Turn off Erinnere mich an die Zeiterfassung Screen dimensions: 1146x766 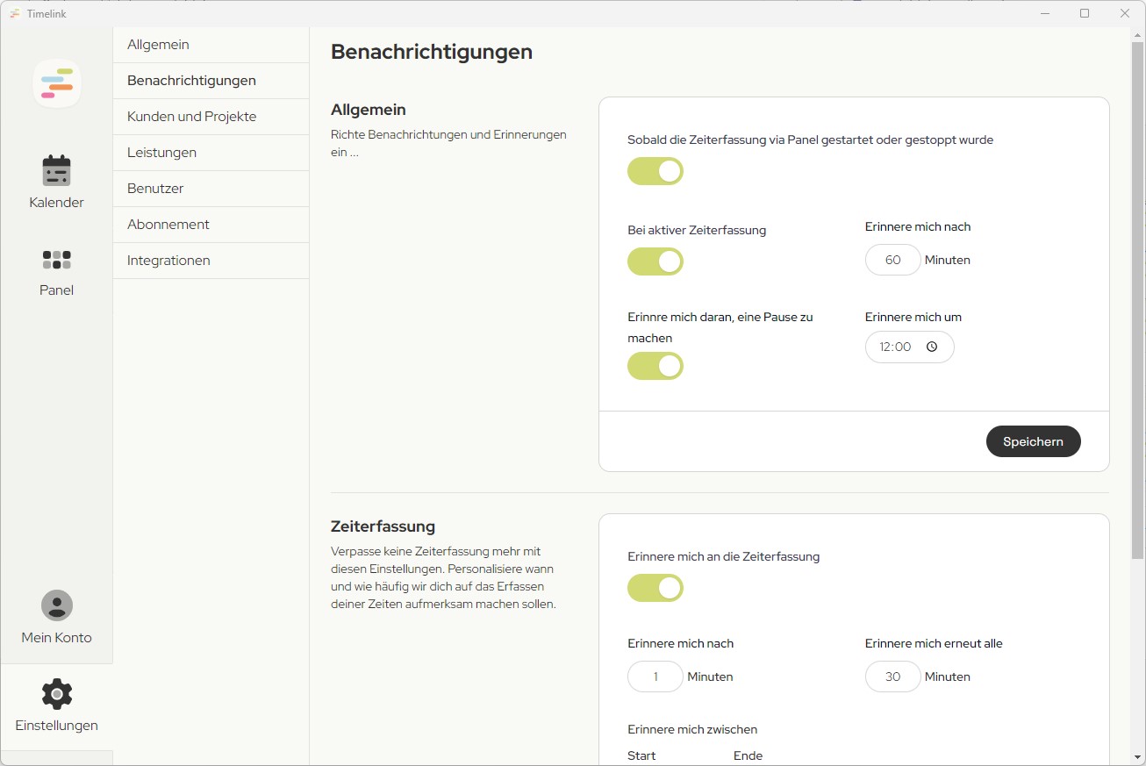coord(655,588)
